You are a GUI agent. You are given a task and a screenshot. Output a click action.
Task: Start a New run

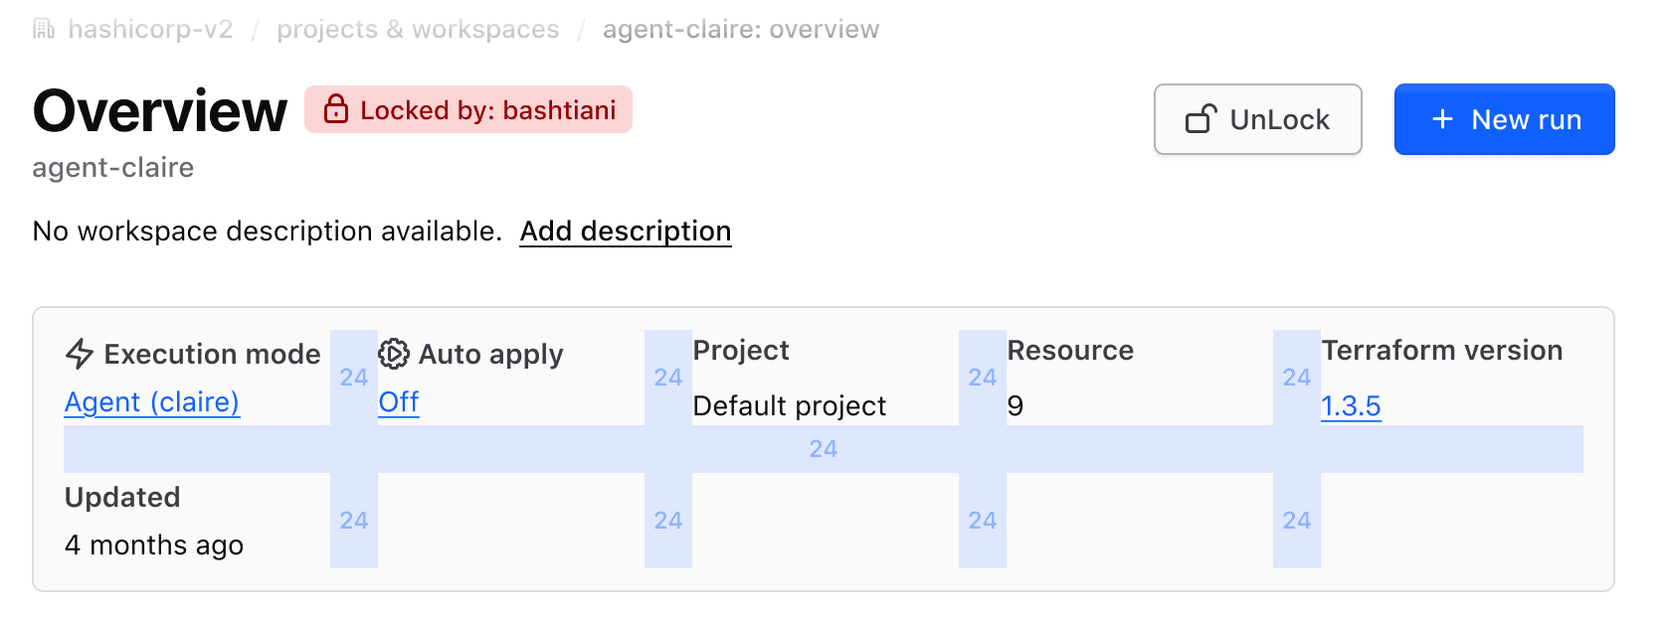[1504, 119]
